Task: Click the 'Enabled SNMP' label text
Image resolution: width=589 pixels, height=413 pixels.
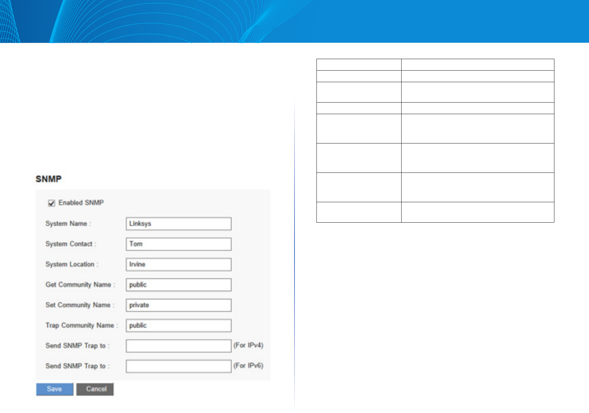Action: point(81,203)
